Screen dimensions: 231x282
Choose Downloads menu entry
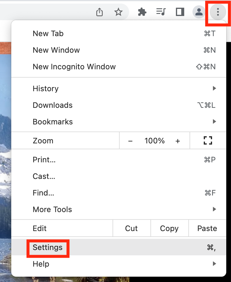[119, 105]
